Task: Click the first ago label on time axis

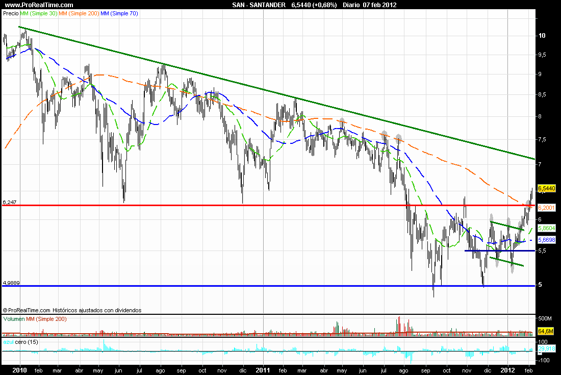Action: 160,371
